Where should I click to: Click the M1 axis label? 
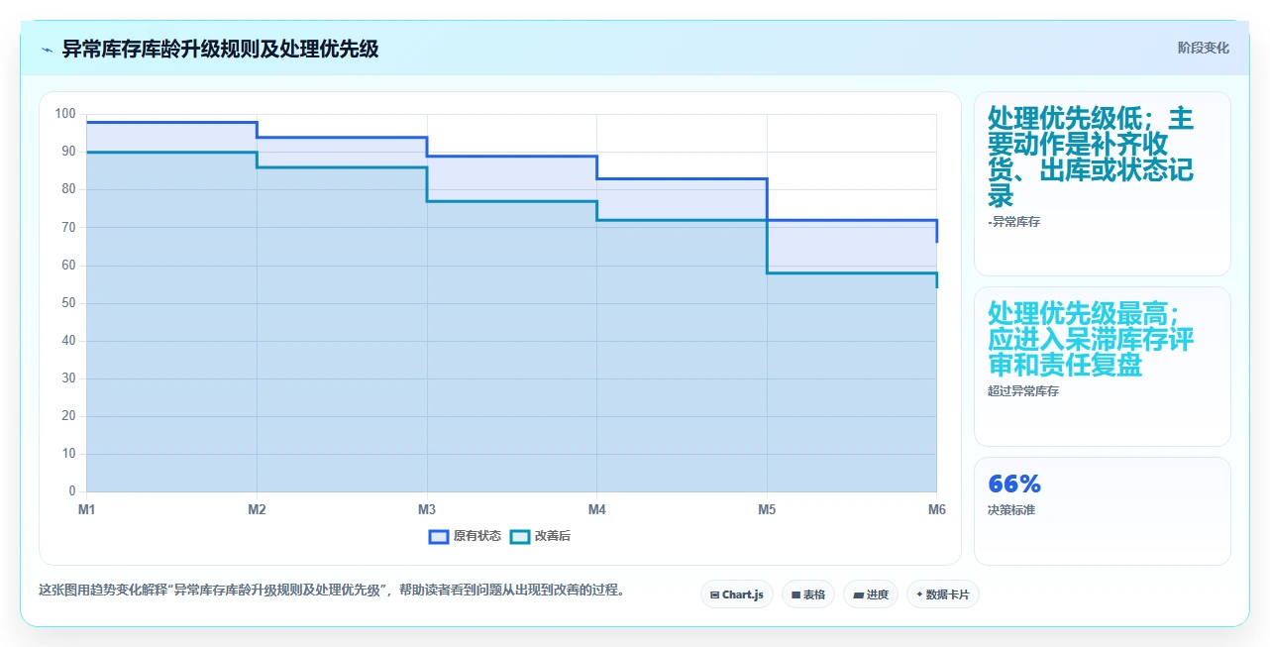pyautogui.click(x=86, y=509)
